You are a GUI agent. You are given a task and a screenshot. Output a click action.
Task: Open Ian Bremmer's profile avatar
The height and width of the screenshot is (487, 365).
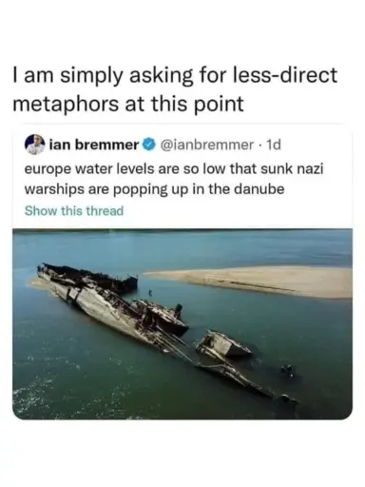pyautogui.click(x=34, y=145)
